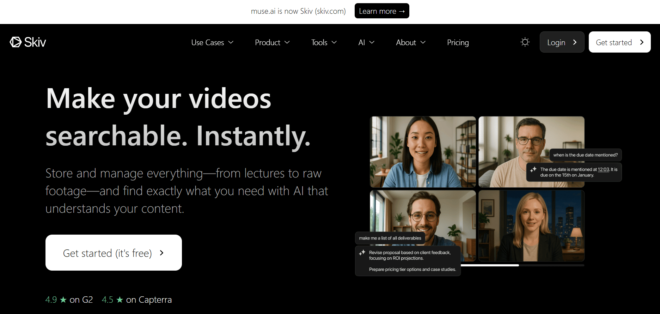Viewport: 660px width, 314px height.
Task: Go to the Pricing page
Action: (x=458, y=42)
